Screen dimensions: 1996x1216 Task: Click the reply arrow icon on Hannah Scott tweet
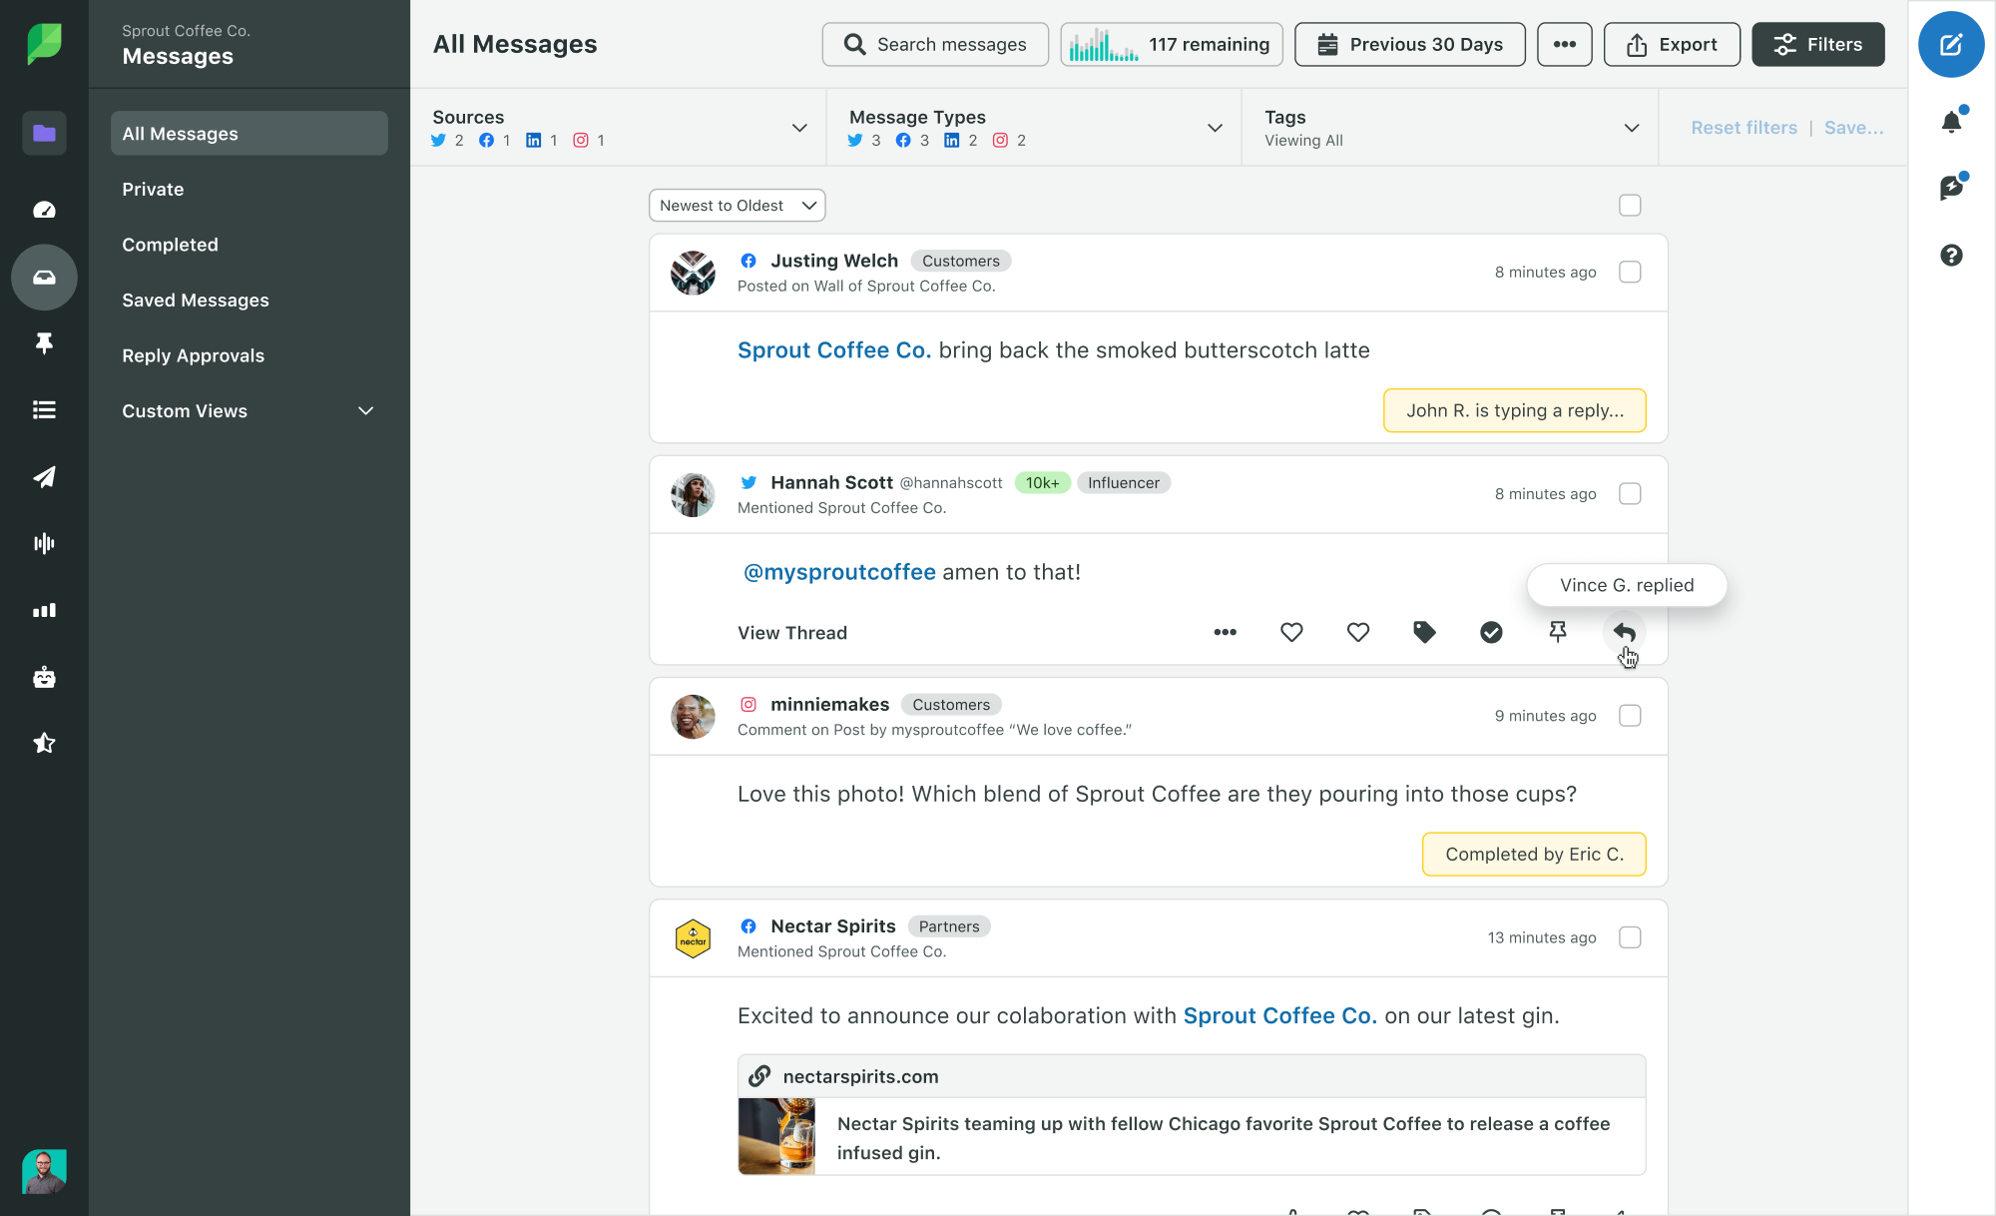pos(1624,632)
